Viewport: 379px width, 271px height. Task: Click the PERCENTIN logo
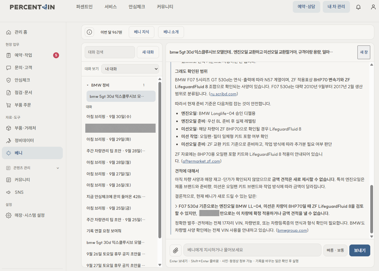point(32,7)
